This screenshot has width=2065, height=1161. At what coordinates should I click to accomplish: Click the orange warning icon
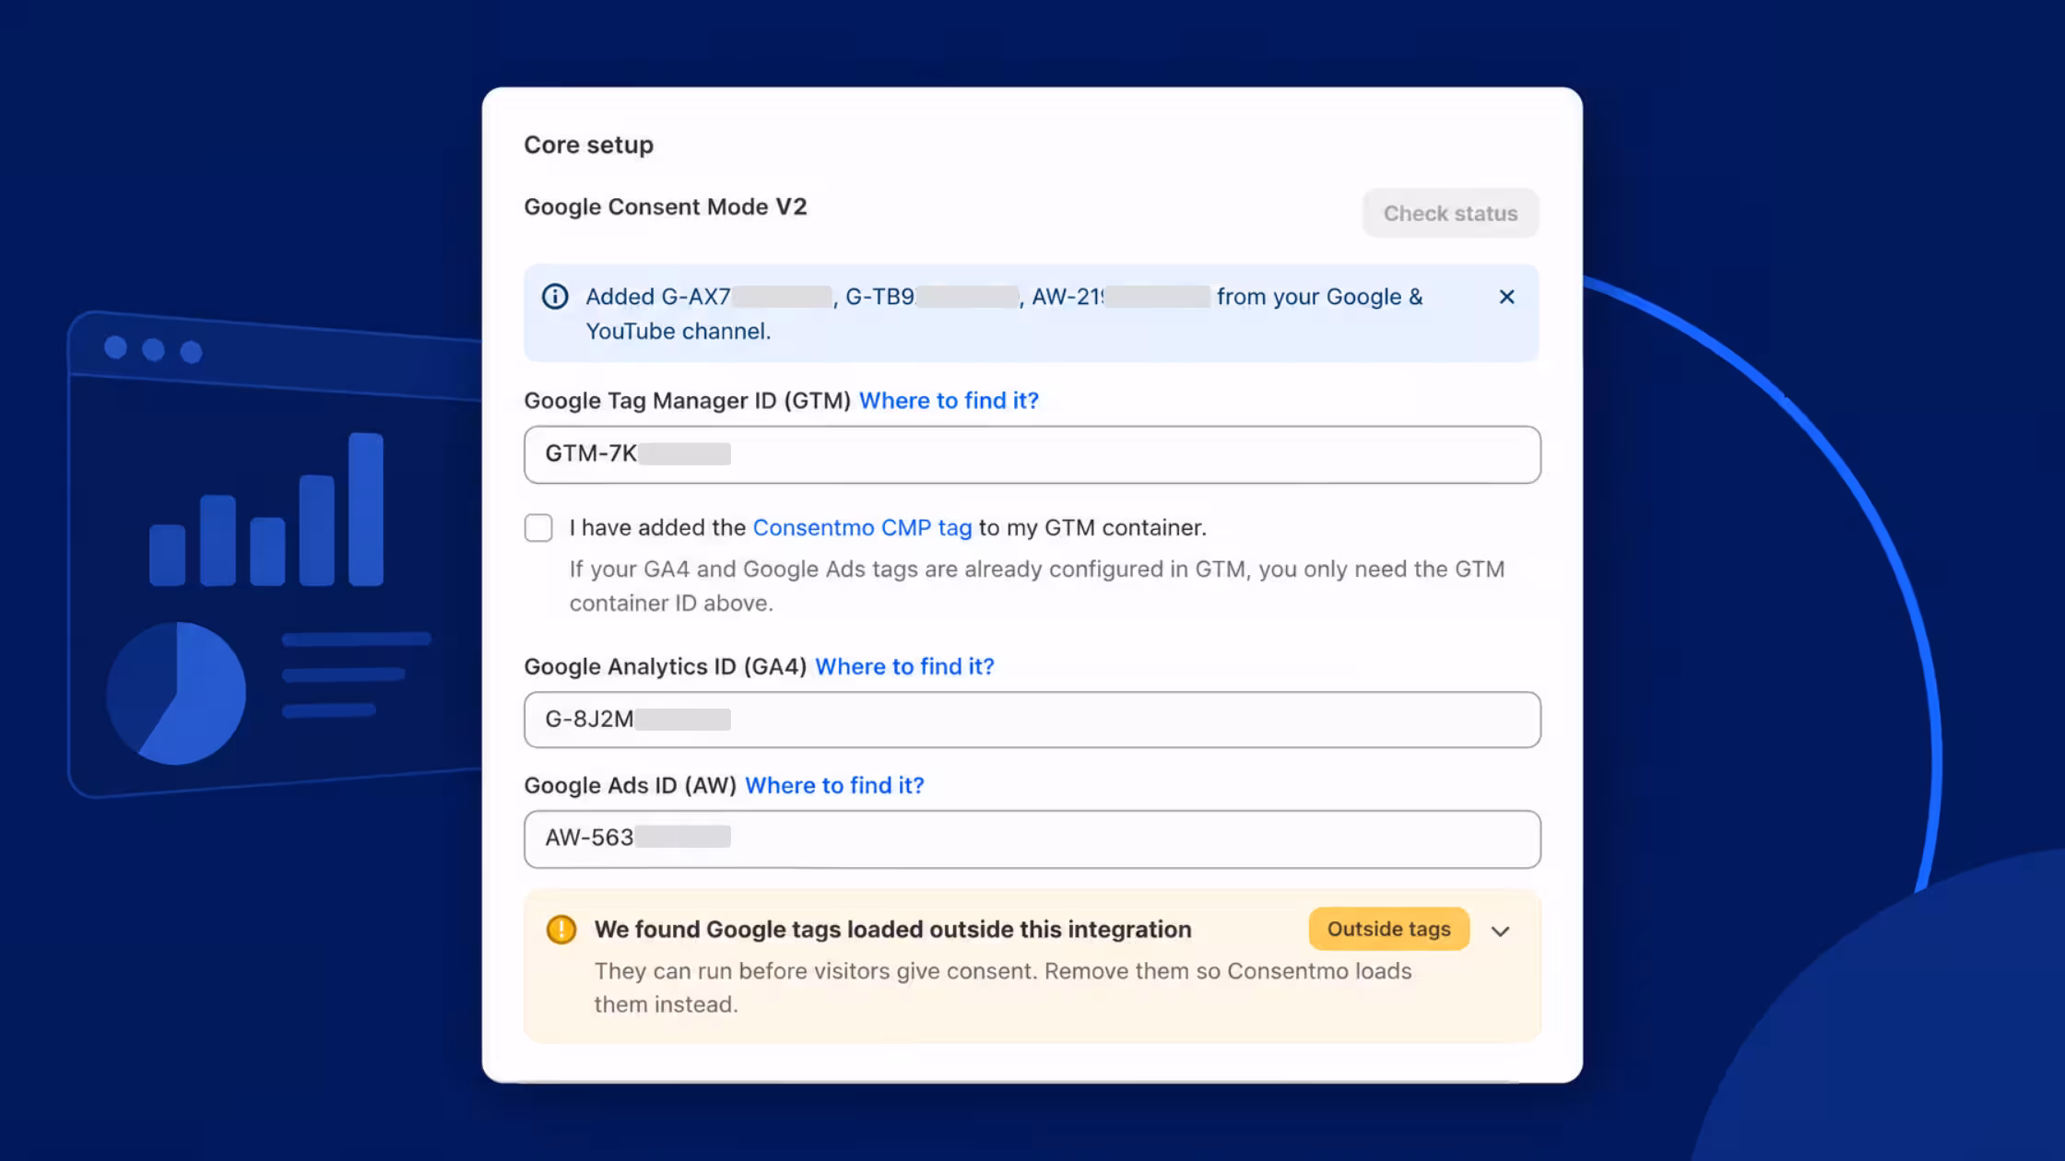560,930
